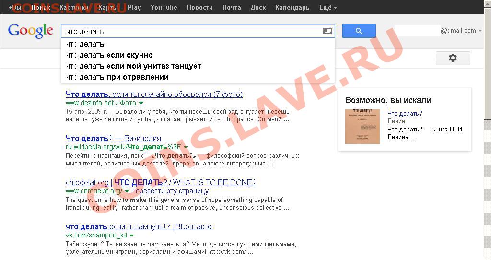Open the settings gear button
The image size is (491, 260).
(453, 58)
